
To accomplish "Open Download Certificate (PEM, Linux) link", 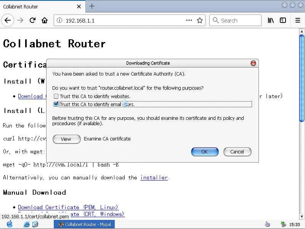I will pos(68,207).
